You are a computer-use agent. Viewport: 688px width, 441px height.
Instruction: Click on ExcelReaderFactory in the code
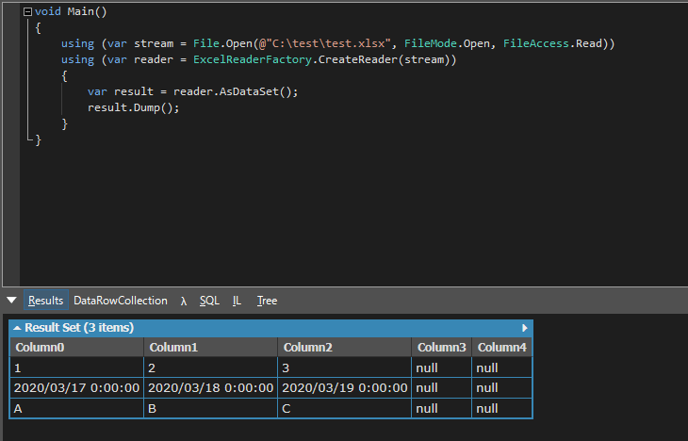coord(253,59)
